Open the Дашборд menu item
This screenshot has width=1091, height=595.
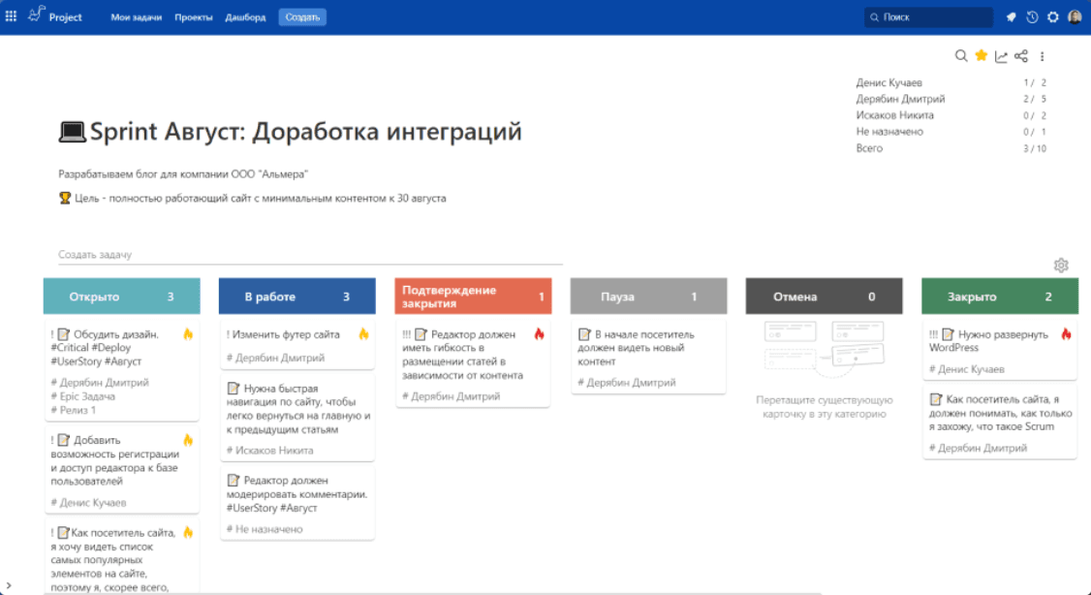point(245,17)
